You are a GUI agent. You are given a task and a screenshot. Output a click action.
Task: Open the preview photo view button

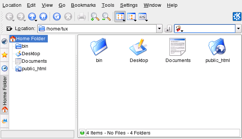coord(142,16)
